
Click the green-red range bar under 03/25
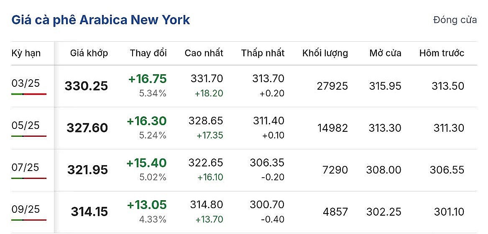(x=29, y=94)
